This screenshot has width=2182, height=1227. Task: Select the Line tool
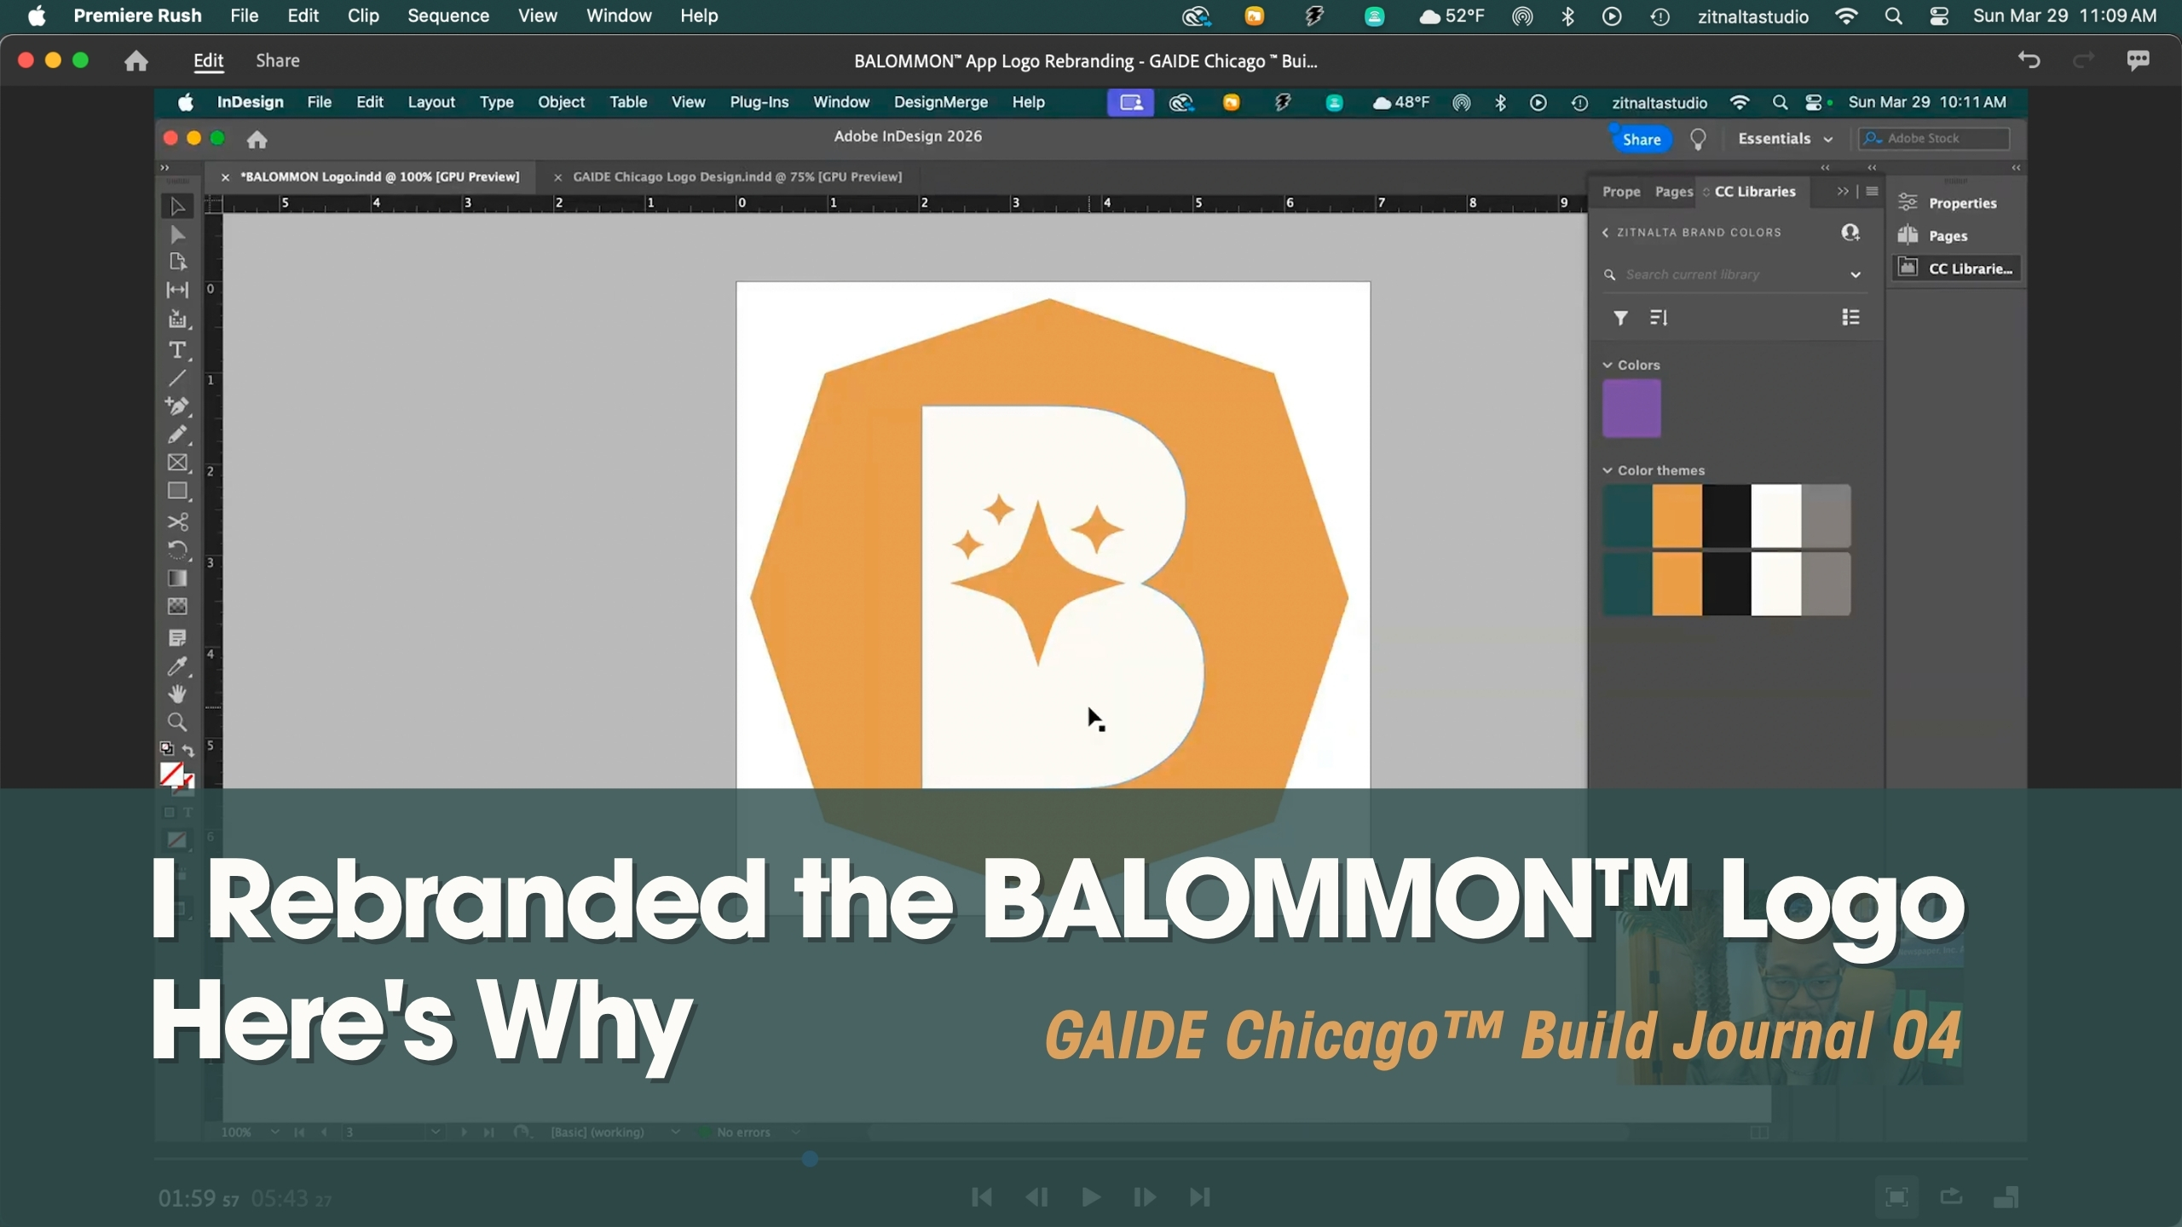point(177,378)
